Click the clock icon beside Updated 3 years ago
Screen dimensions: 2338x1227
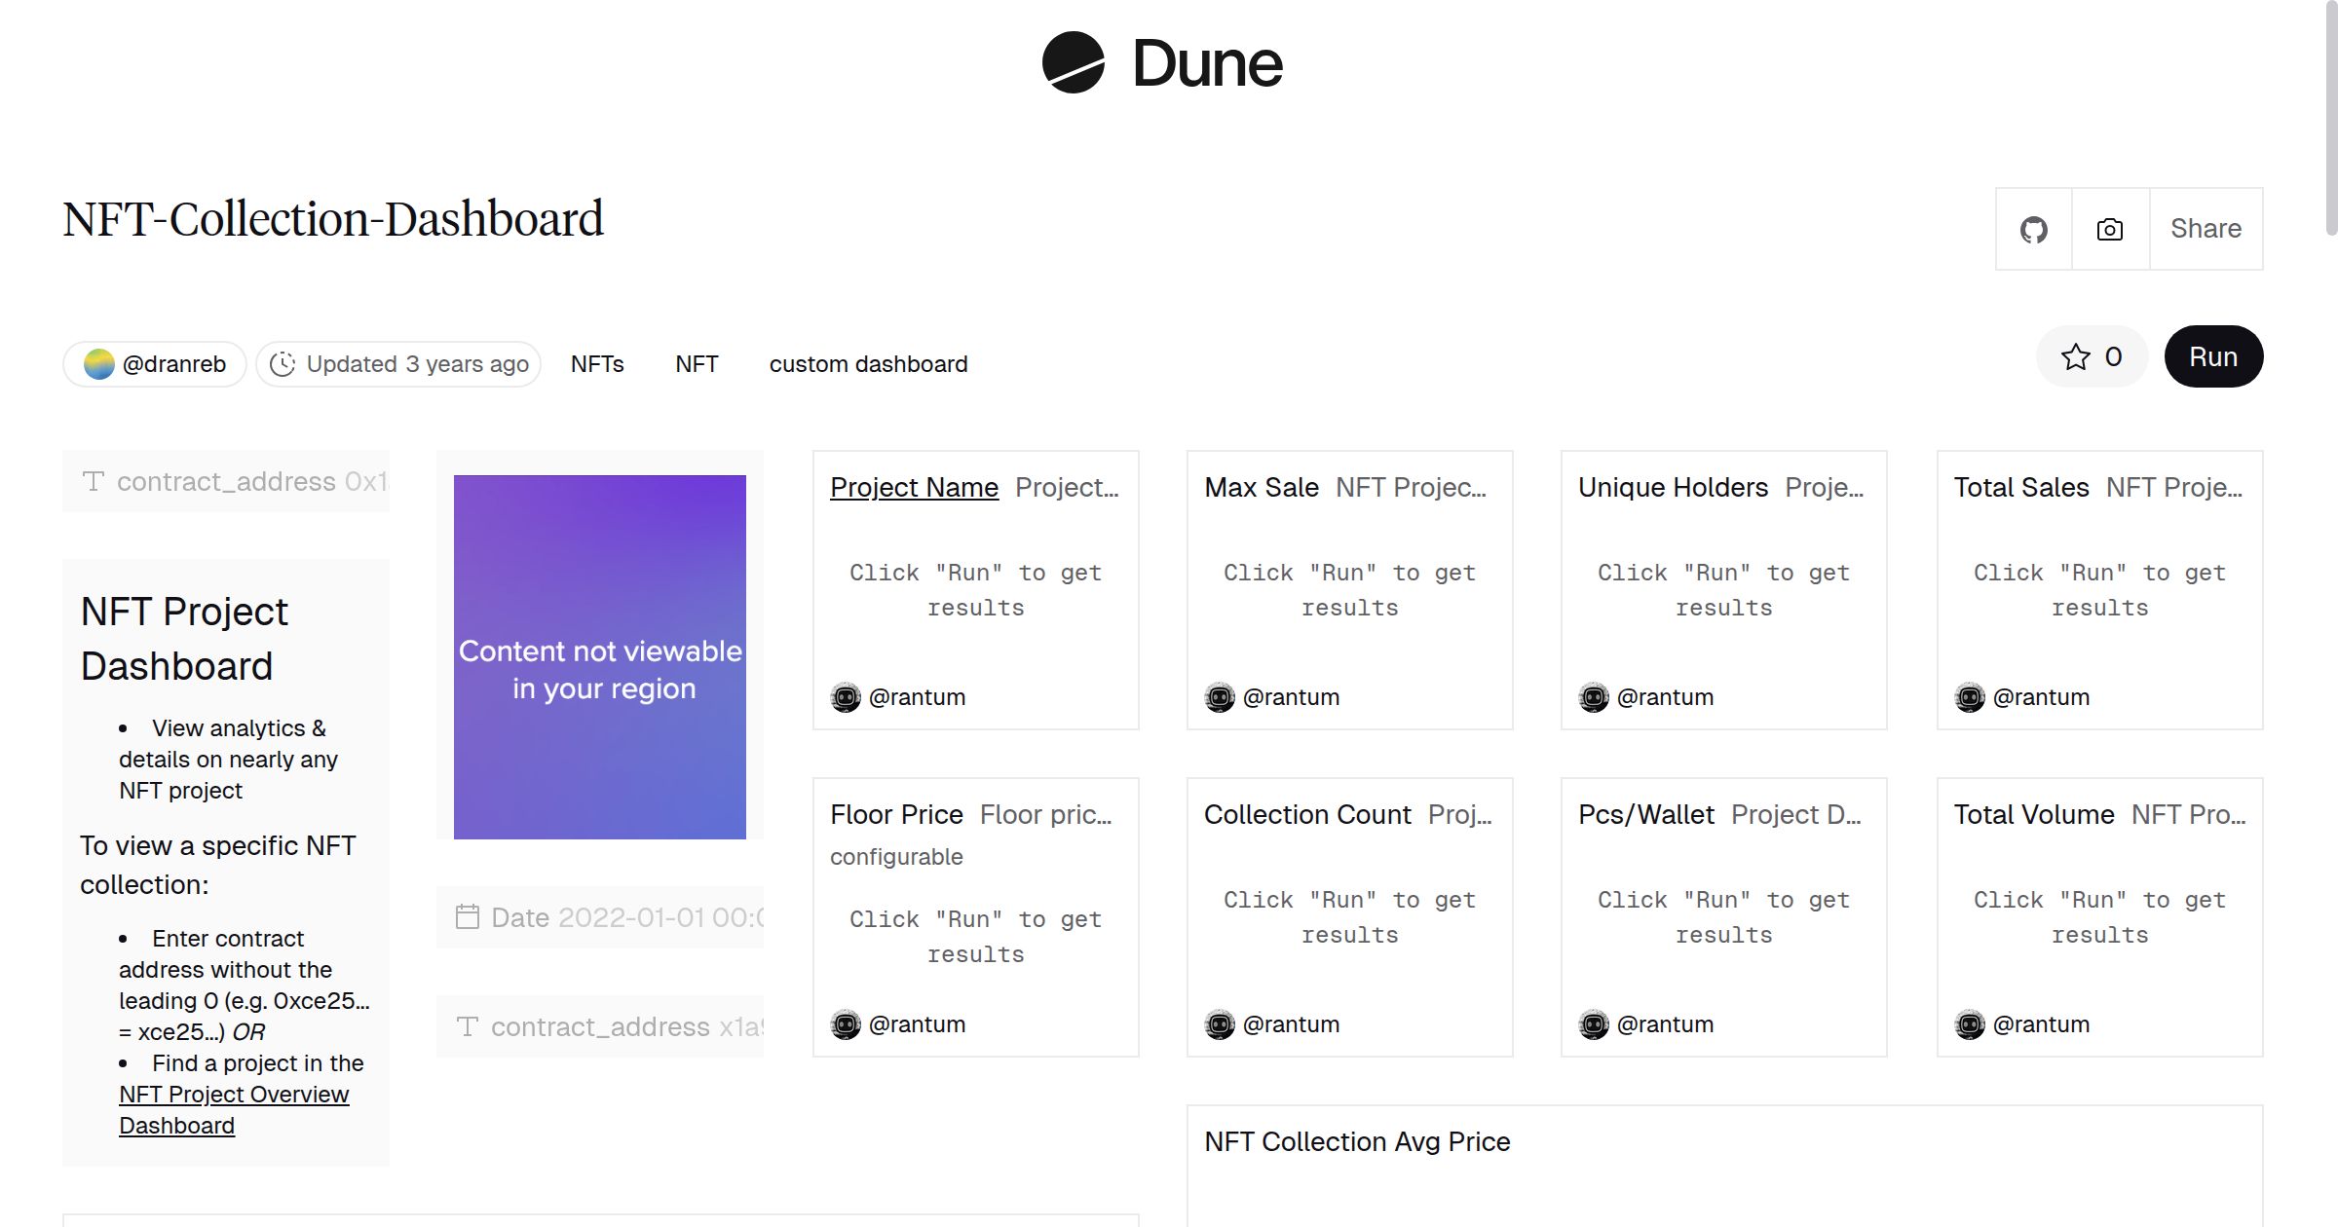click(x=283, y=363)
